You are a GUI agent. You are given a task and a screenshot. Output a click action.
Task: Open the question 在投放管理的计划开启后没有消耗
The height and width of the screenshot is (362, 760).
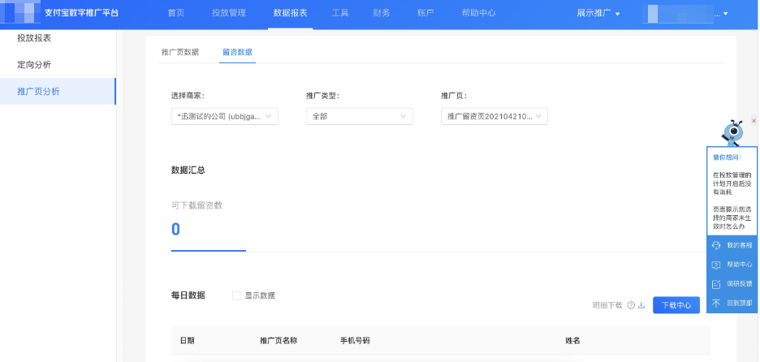click(x=732, y=183)
